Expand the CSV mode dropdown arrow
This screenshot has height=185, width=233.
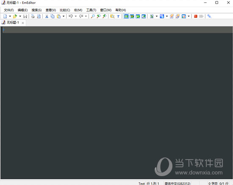[156, 16]
